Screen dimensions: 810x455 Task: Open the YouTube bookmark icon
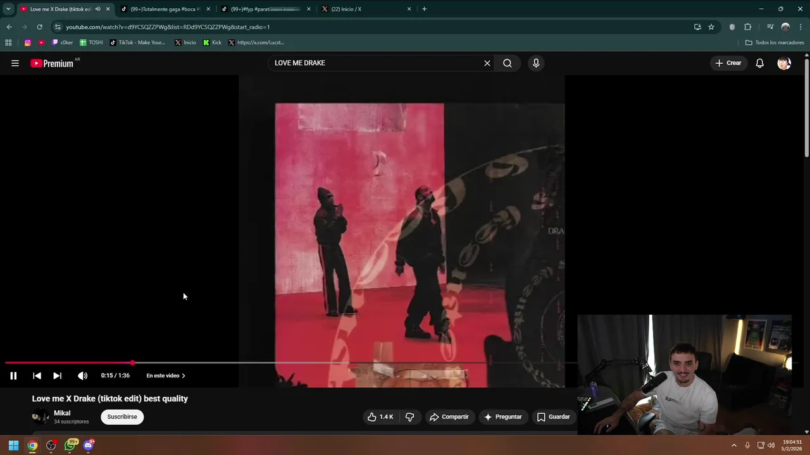[x=42, y=42]
